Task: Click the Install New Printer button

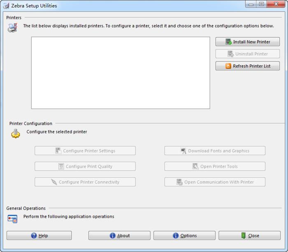Action: [248, 42]
